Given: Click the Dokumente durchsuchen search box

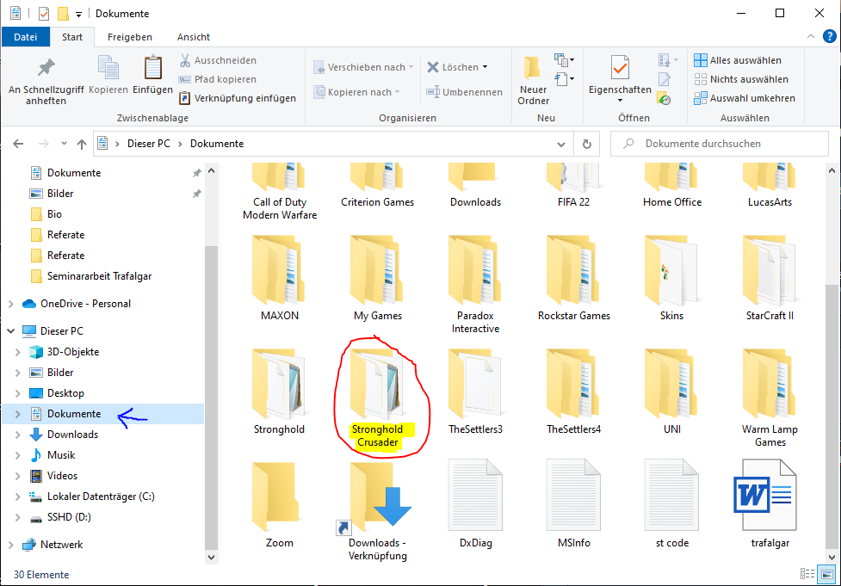Looking at the screenshot, I should click(720, 144).
